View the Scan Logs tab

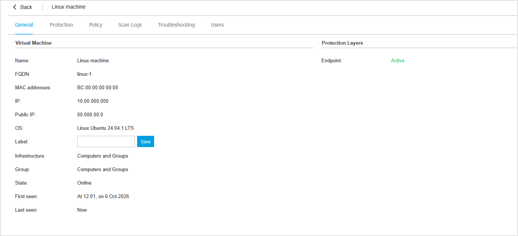pos(130,25)
